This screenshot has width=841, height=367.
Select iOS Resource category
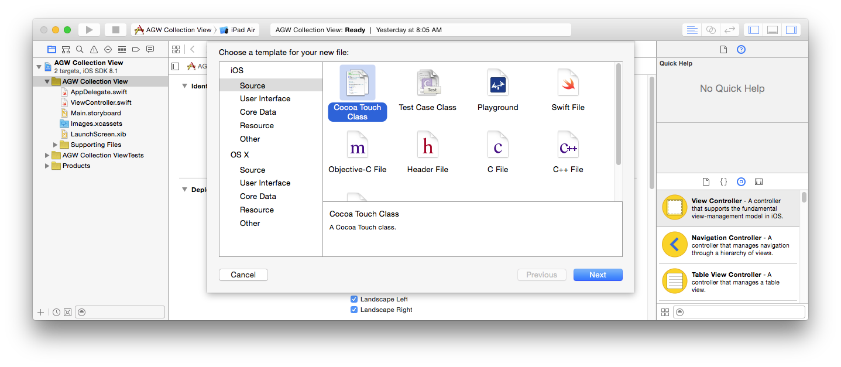[271, 126]
